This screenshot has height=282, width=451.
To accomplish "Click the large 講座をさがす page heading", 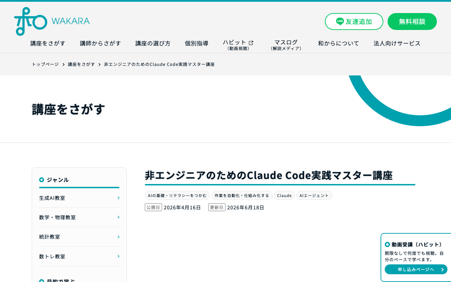I will click(x=68, y=109).
